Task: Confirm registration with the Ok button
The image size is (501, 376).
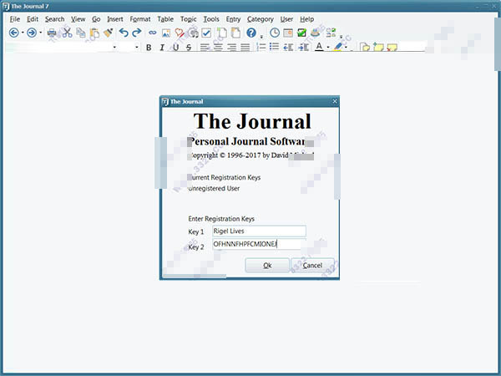Action: [x=267, y=266]
